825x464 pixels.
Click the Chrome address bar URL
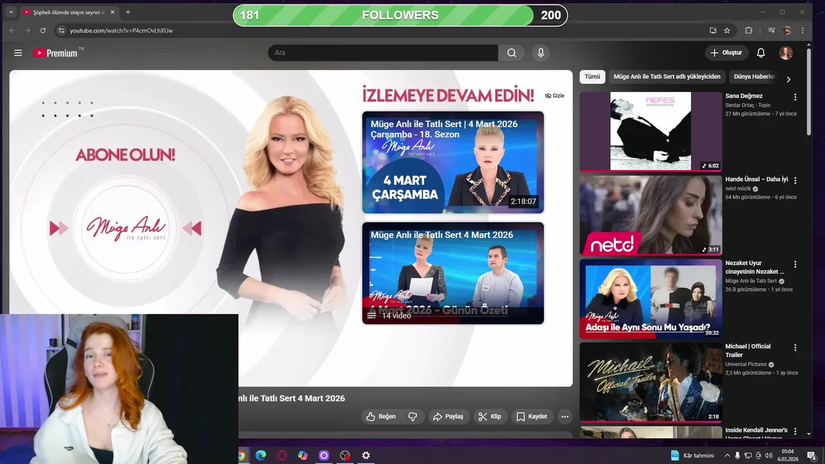click(x=121, y=30)
